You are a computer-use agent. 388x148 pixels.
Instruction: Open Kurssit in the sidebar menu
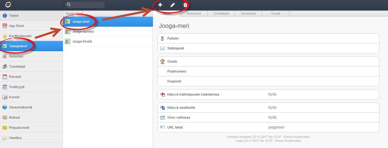click(31, 97)
